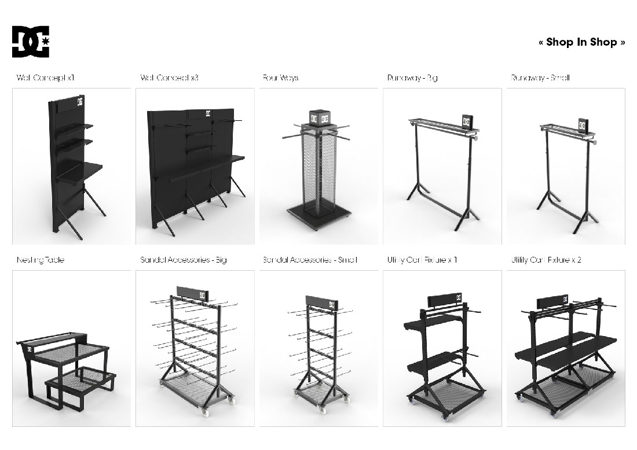Click the Sandal Accessories - Big caption
Screen dimensions: 637x450
[184, 260]
